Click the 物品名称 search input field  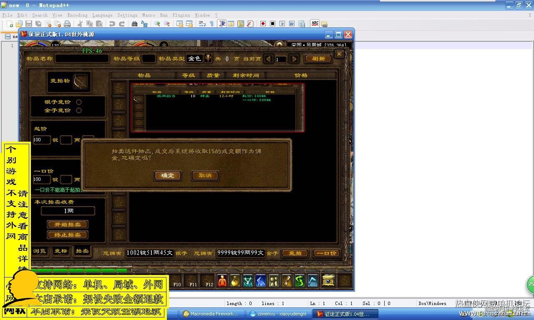(x=82, y=59)
